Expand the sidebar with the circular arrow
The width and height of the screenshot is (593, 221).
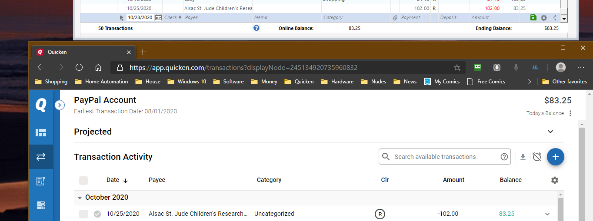(60, 105)
